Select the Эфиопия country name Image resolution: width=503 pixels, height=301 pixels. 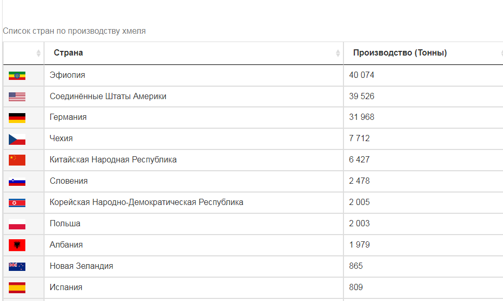click(x=67, y=75)
